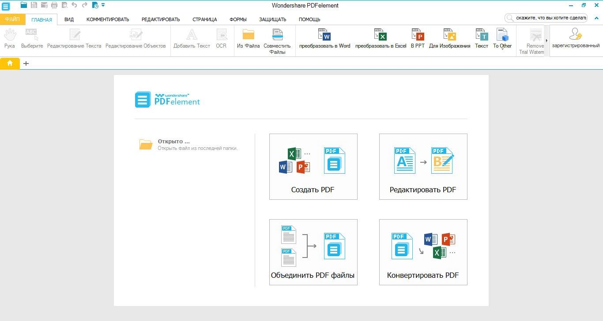Image resolution: width=603 pixels, height=321 pixels.
Task: Click the Создать PDF tile
Action: point(313,167)
